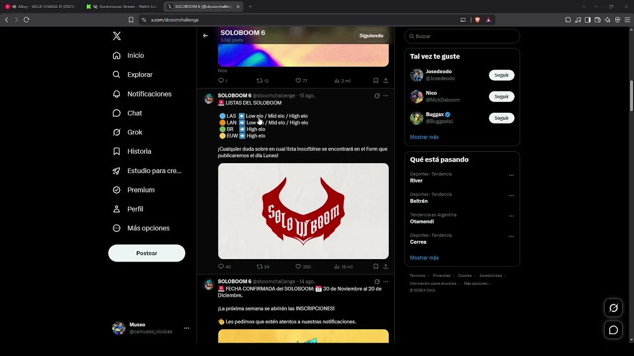Open Notificaciones

[x=142, y=94]
